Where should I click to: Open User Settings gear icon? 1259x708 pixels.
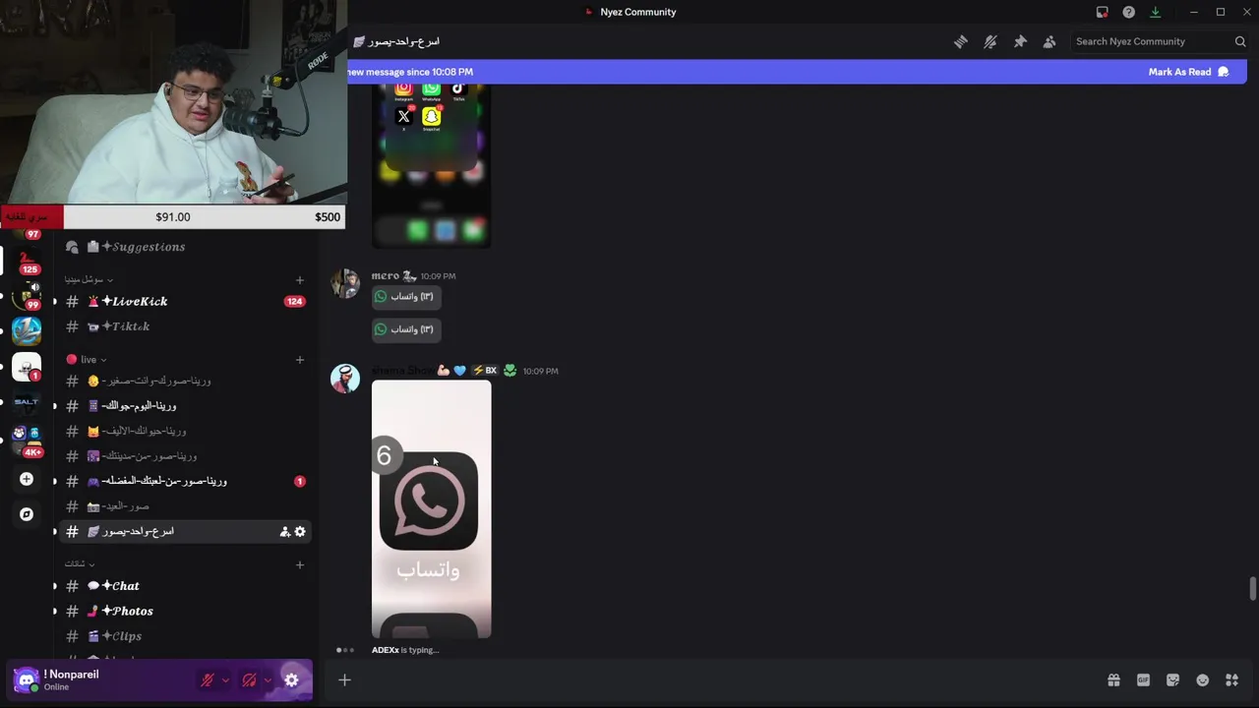[x=291, y=679]
